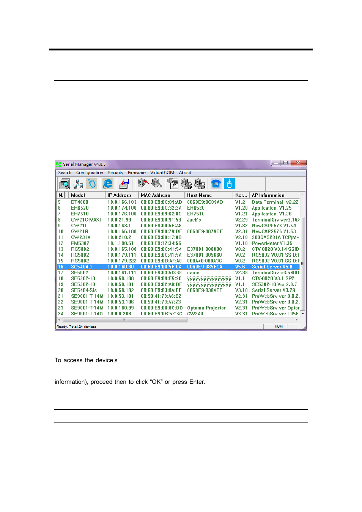Viewport: 362px width, 512px height.
Task: Click the vertical scrollbar down arrow
Action: tap(302, 314)
